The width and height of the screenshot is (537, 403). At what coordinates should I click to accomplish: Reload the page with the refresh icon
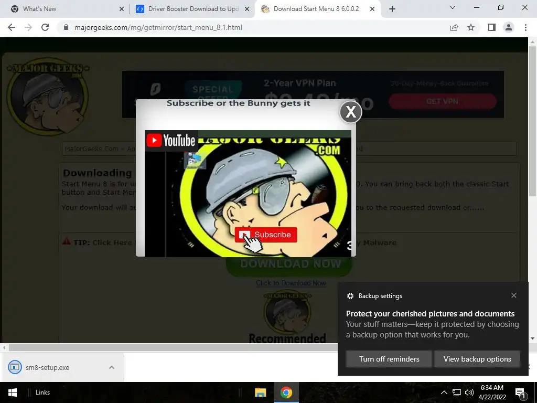tap(45, 27)
